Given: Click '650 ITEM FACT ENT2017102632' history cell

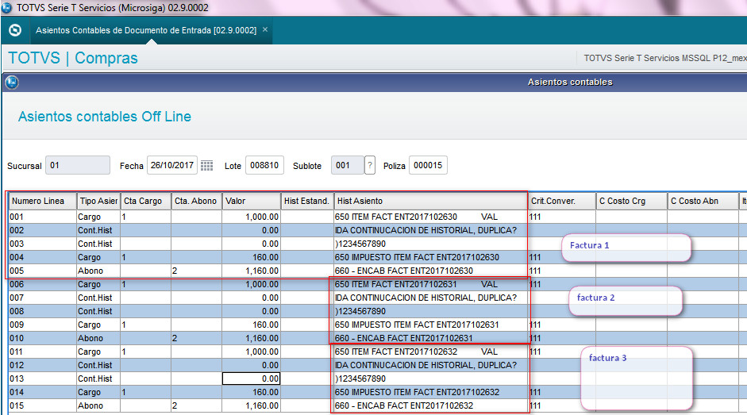Looking at the screenshot, I should click(x=431, y=352).
